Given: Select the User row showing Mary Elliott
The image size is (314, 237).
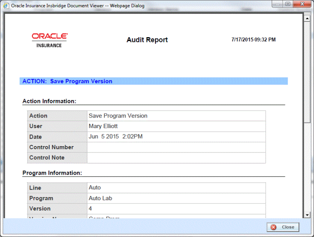Looking at the screenshot, I should (x=113, y=126).
